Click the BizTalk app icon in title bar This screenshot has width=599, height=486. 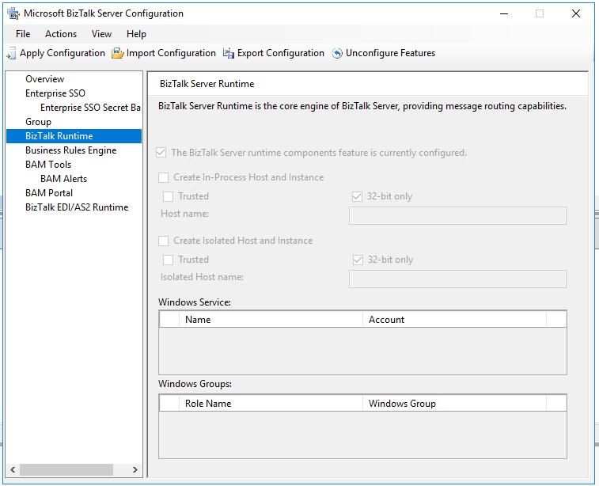tap(13, 13)
